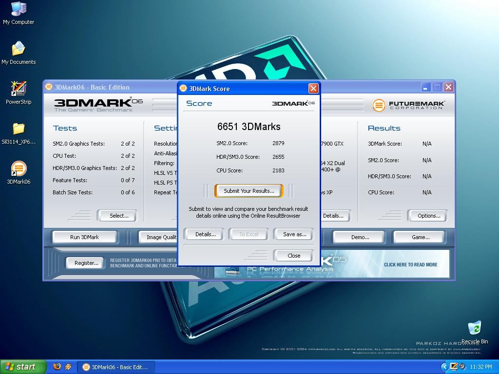
Task: Click the Batch Size Tests value 0 of 6
Action: [x=128, y=192]
